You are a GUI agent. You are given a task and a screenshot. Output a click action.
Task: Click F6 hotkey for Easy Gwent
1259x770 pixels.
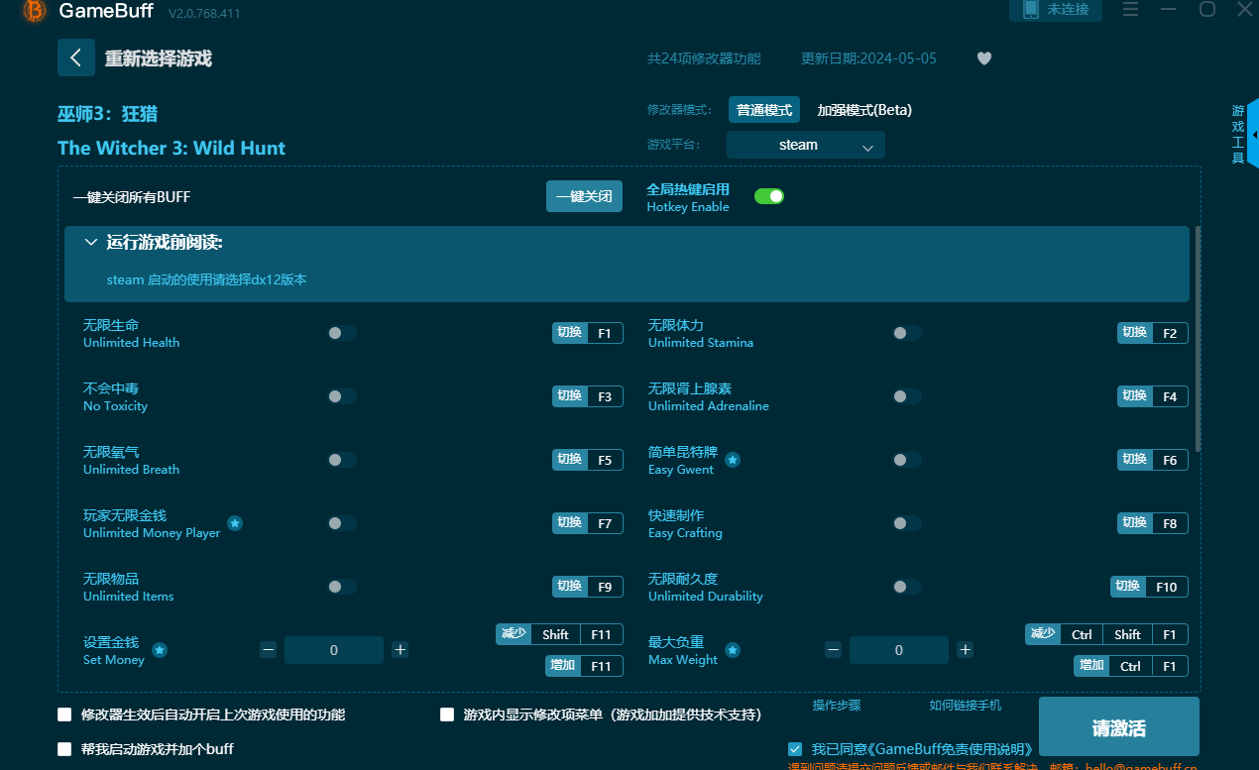click(x=1152, y=460)
